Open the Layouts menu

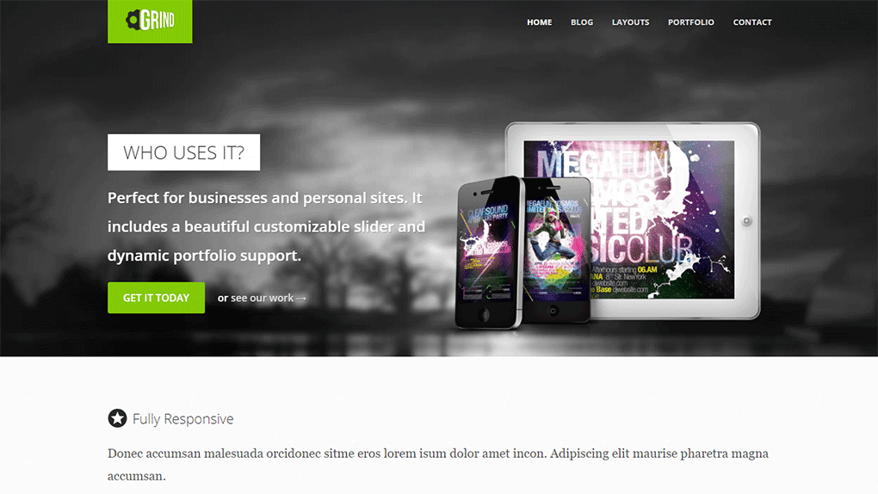(x=630, y=22)
